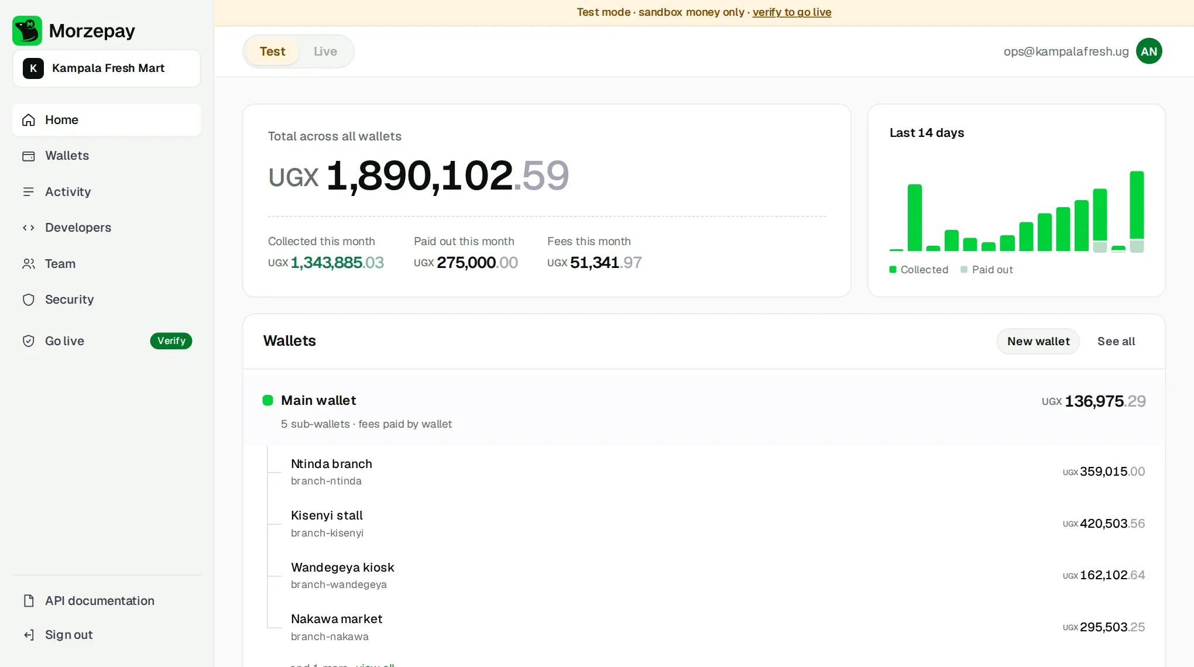The height and width of the screenshot is (667, 1194).
Task: Click the Go live shield-check icon
Action: (x=29, y=341)
